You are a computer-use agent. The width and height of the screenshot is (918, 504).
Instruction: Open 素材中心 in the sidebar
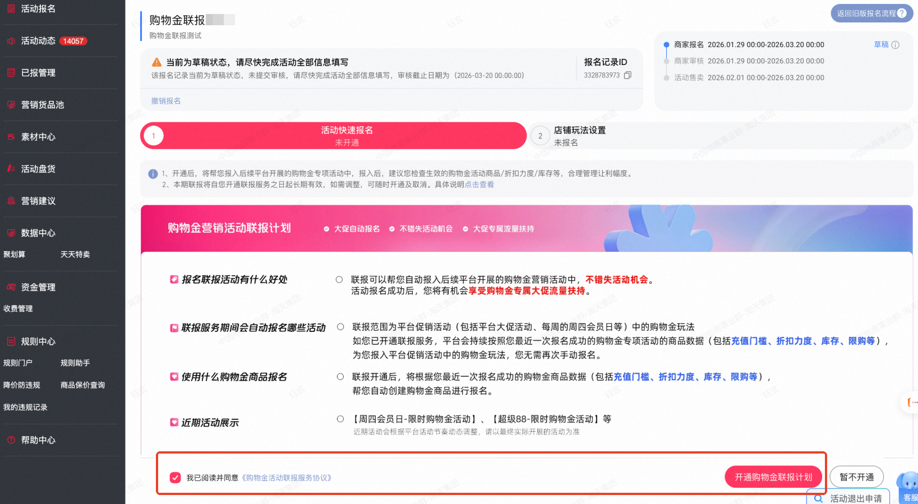[x=38, y=136]
